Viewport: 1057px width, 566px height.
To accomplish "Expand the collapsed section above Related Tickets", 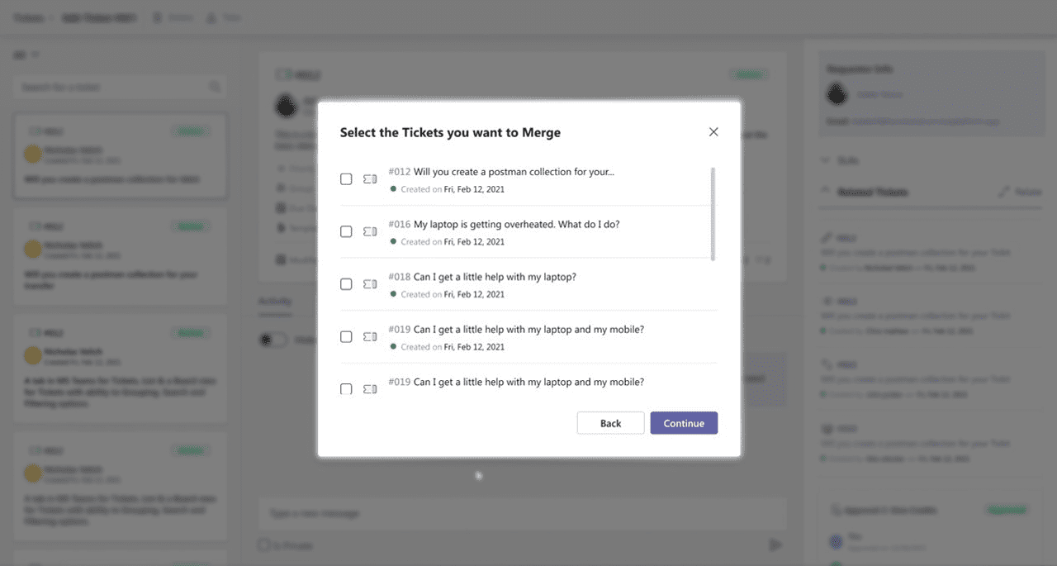I will 826,159.
